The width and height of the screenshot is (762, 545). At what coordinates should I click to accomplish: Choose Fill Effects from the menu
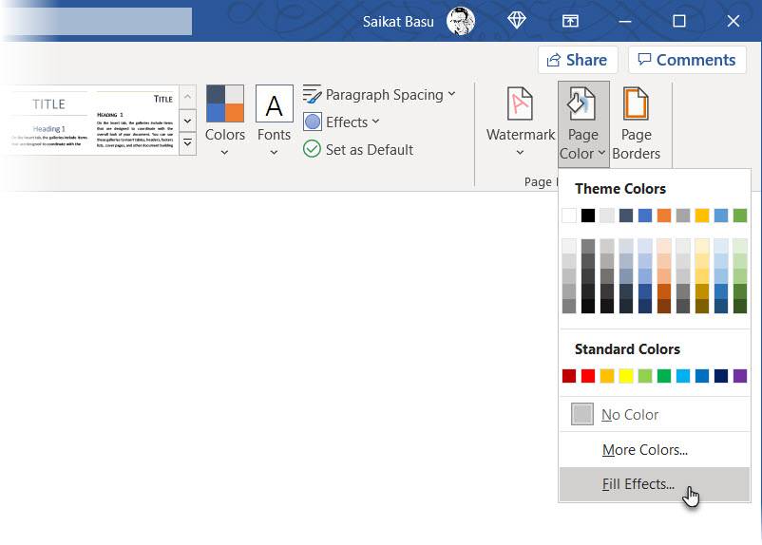click(x=638, y=484)
